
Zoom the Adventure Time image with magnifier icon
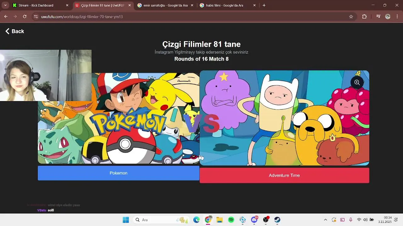coord(357,82)
